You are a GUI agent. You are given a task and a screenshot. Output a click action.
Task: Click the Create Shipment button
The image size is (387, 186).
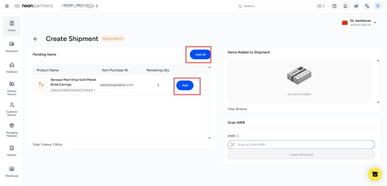click(x=301, y=155)
